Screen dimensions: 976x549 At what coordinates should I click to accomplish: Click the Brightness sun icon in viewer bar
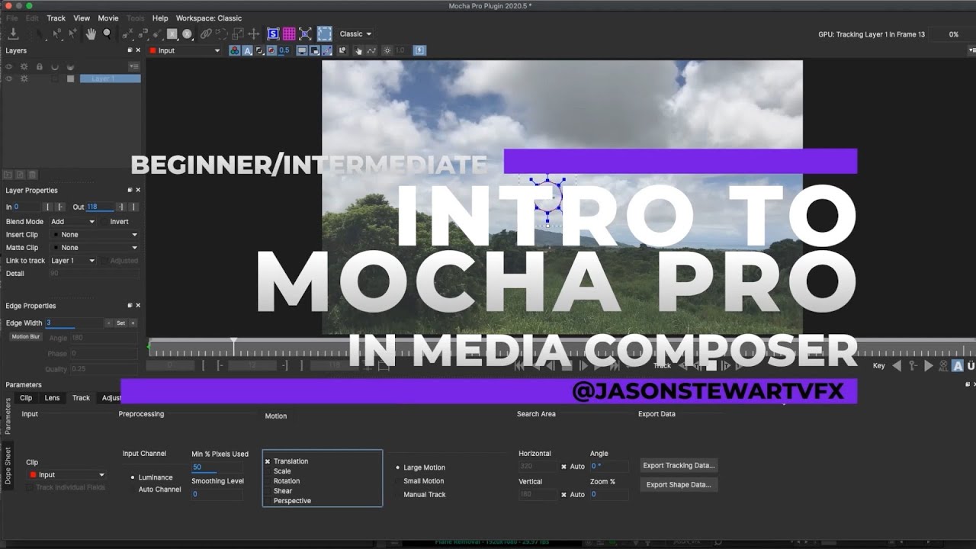pyautogui.click(x=387, y=50)
